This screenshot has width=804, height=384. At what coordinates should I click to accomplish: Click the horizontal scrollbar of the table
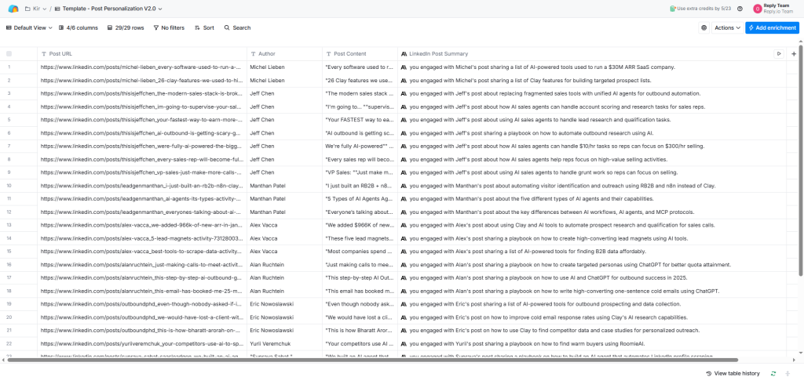pyautogui.click(x=372, y=360)
